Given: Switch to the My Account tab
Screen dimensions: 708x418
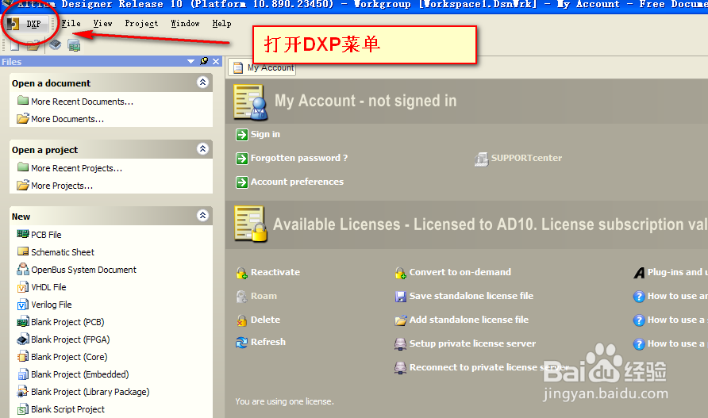Looking at the screenshot, I should tap(263, 67).
